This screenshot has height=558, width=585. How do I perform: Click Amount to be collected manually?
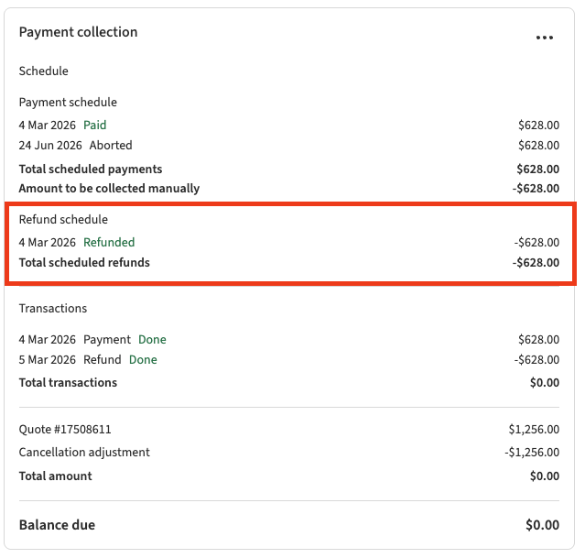(109, 189)
